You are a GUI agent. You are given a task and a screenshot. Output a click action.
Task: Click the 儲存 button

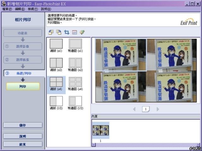pyautogui.click(x=23, y=125)
